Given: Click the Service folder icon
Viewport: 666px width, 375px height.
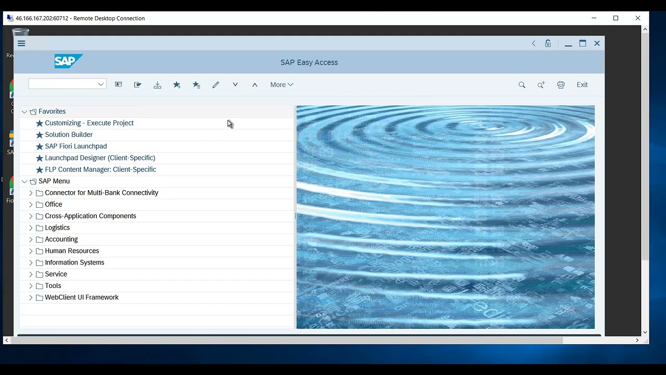Looking at the screenshot, I should [x=40, y=274].
